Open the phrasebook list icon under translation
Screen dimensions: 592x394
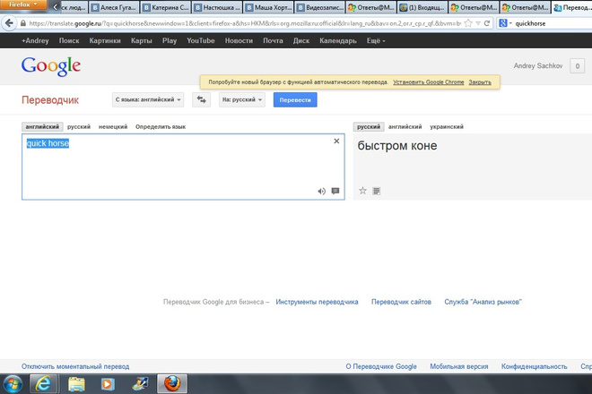click(377, 191)
